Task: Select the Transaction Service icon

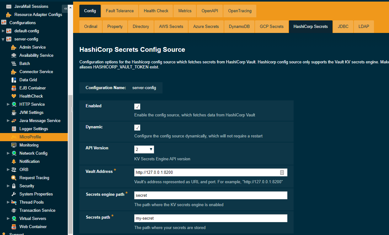Action: coord(14,210)
